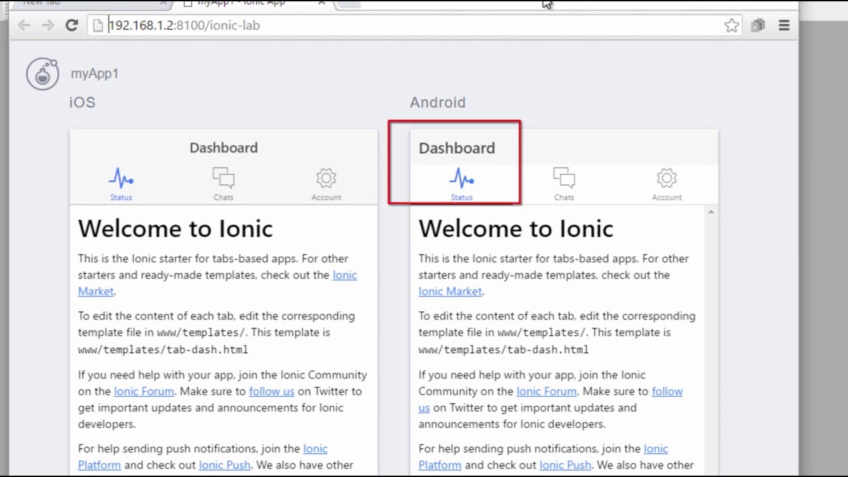Select Chats tab in Android preview
848x477 pixels.
click(x=564, y=184)
